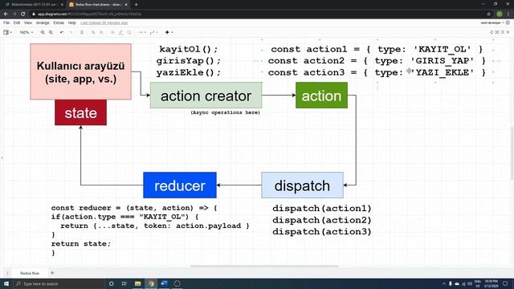514x289 pixels.
Task: Close the active diagrams browser tab
Action: [x=126, y=5]
